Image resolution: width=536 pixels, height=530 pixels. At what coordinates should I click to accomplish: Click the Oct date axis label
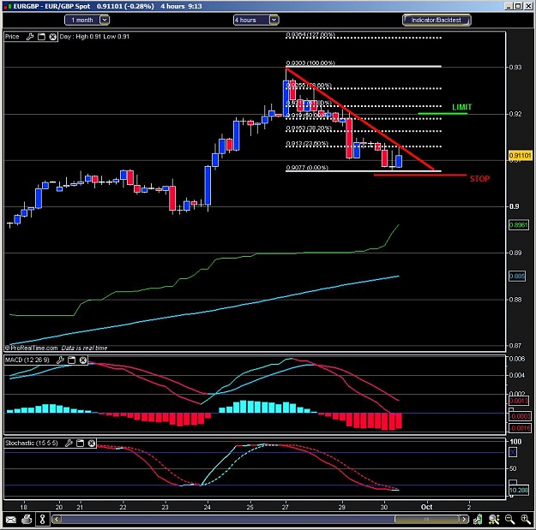[x=426, y=507]
